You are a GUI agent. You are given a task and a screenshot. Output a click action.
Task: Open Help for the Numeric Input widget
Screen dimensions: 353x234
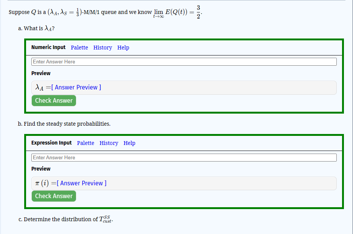[124, 48]
